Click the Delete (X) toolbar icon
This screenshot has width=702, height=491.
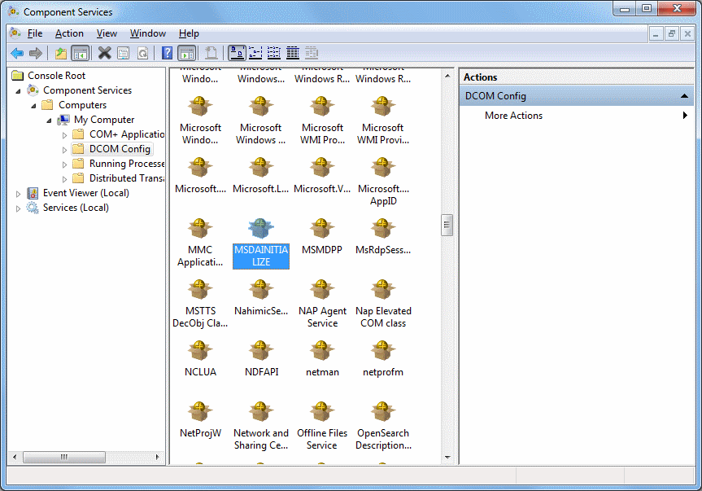[104, 53]
